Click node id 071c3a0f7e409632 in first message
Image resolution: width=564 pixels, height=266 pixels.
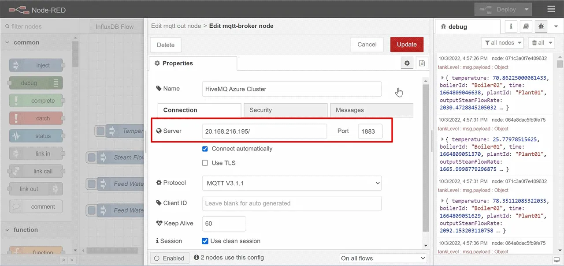coord(519,58)
